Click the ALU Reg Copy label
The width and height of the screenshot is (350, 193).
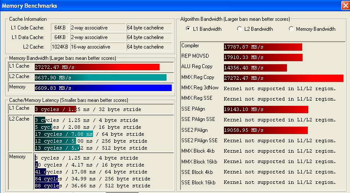click(197, 66)
